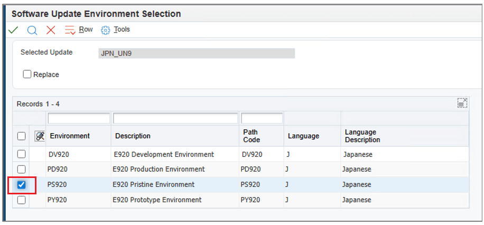Click the red X Close icon
Viewport: 484px width, 225px height.
pyautogui.click(x=51, y=30)
